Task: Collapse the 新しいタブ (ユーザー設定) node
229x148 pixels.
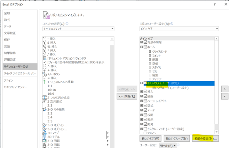Action: [141, 83]
